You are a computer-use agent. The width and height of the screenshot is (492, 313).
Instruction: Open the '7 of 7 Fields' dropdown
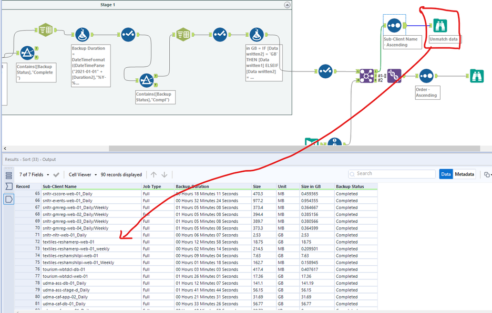pos(34,175)
